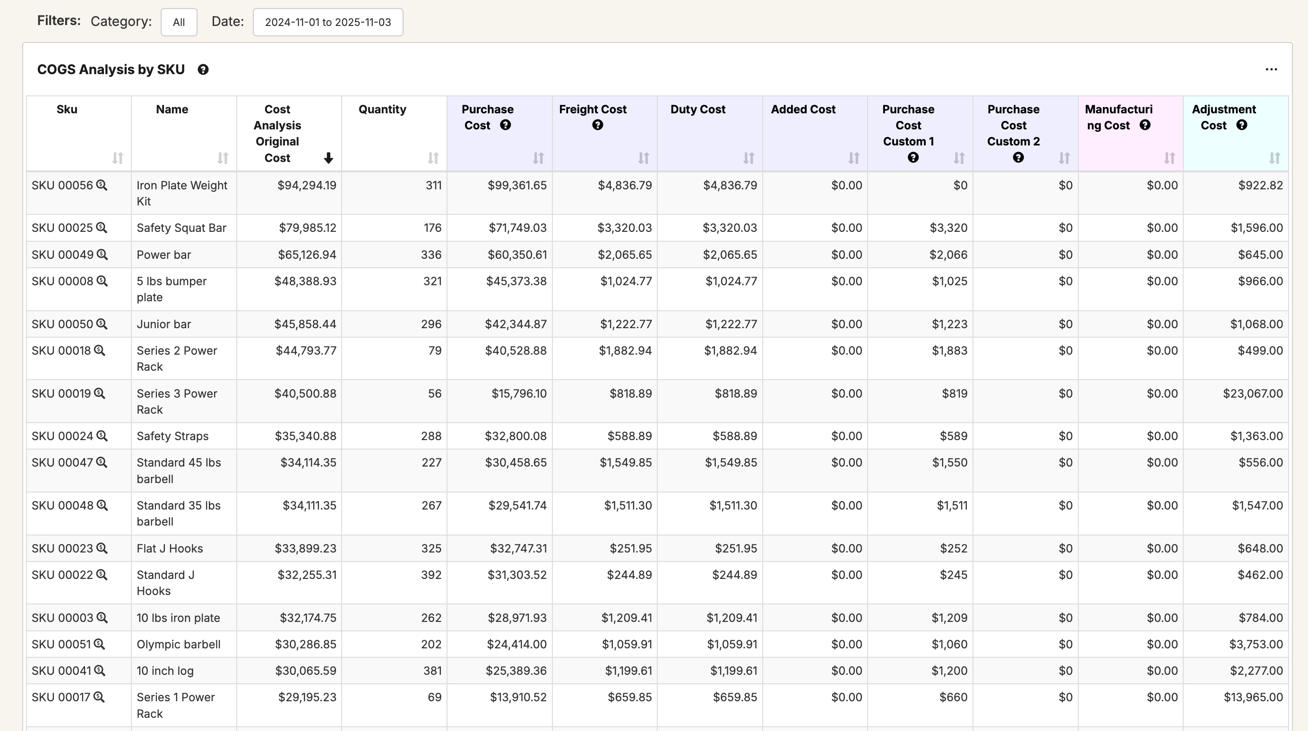The width and height of the screenshot is (1308, 731).
Task: Click the Purchase Cost help icon
Action: 505,125
